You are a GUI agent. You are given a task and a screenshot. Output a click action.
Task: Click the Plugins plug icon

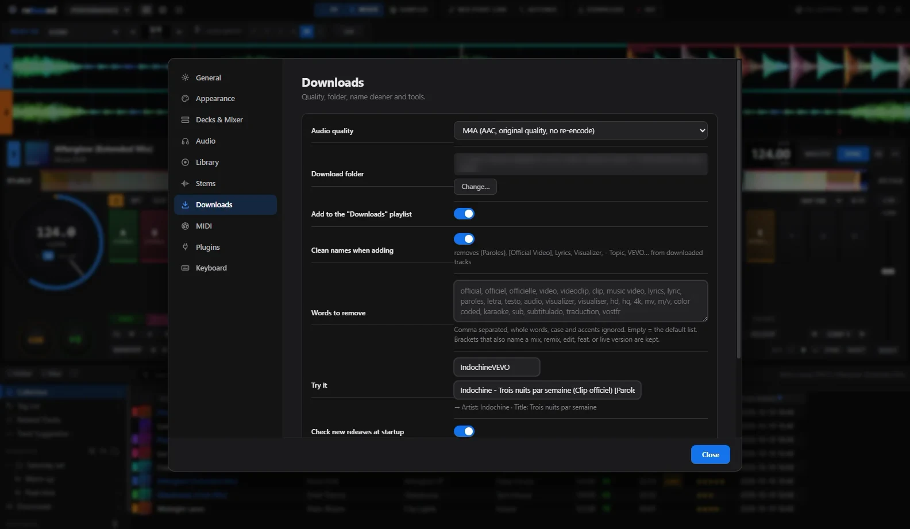click(185, 247)
